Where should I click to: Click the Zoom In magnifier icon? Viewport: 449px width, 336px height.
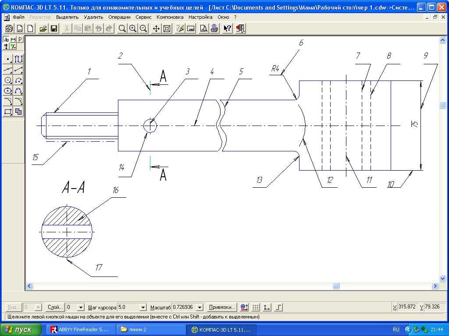(x=132, y=28)
